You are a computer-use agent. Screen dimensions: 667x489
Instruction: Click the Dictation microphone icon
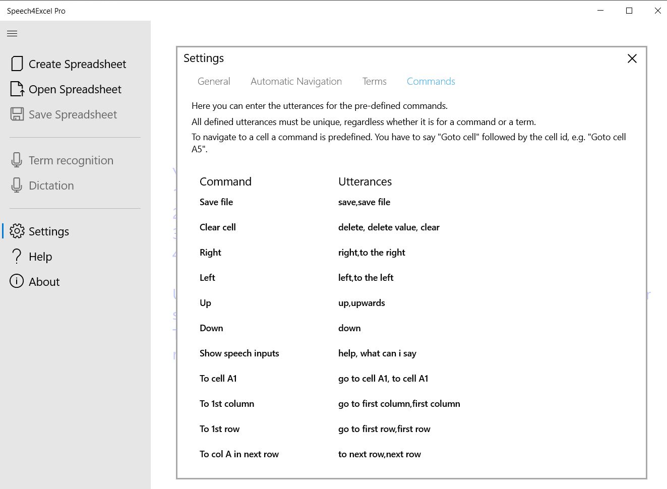pyautogui.click(x=17, y=186)
